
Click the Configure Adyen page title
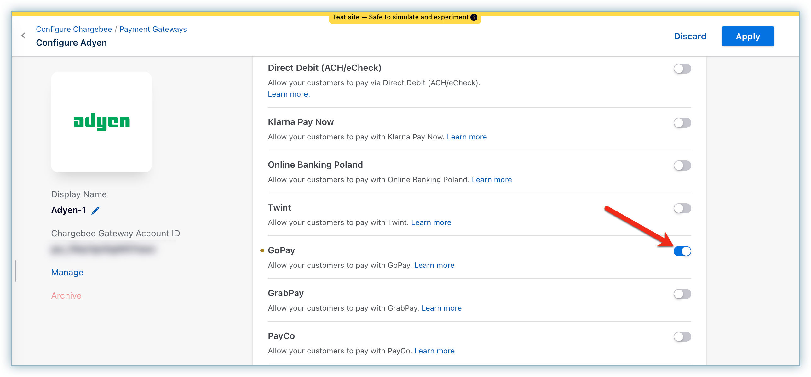(72, 43)
